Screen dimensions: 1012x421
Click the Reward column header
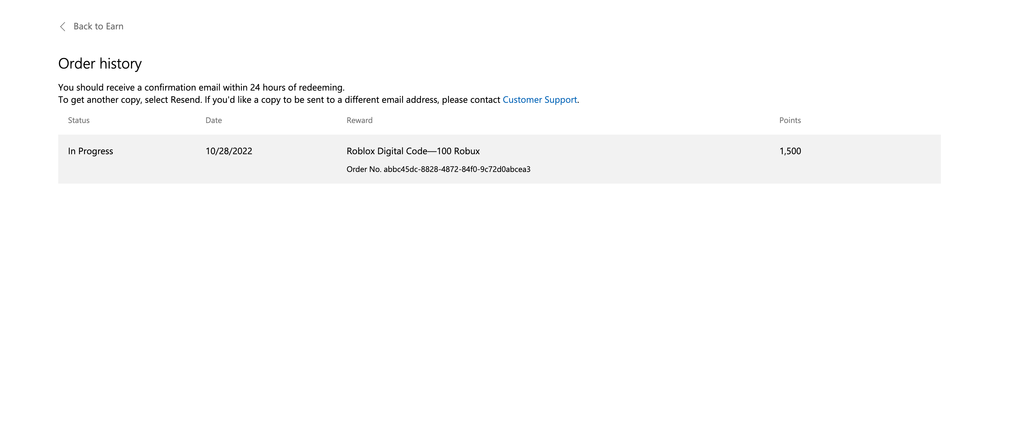(x=359, y=121)
